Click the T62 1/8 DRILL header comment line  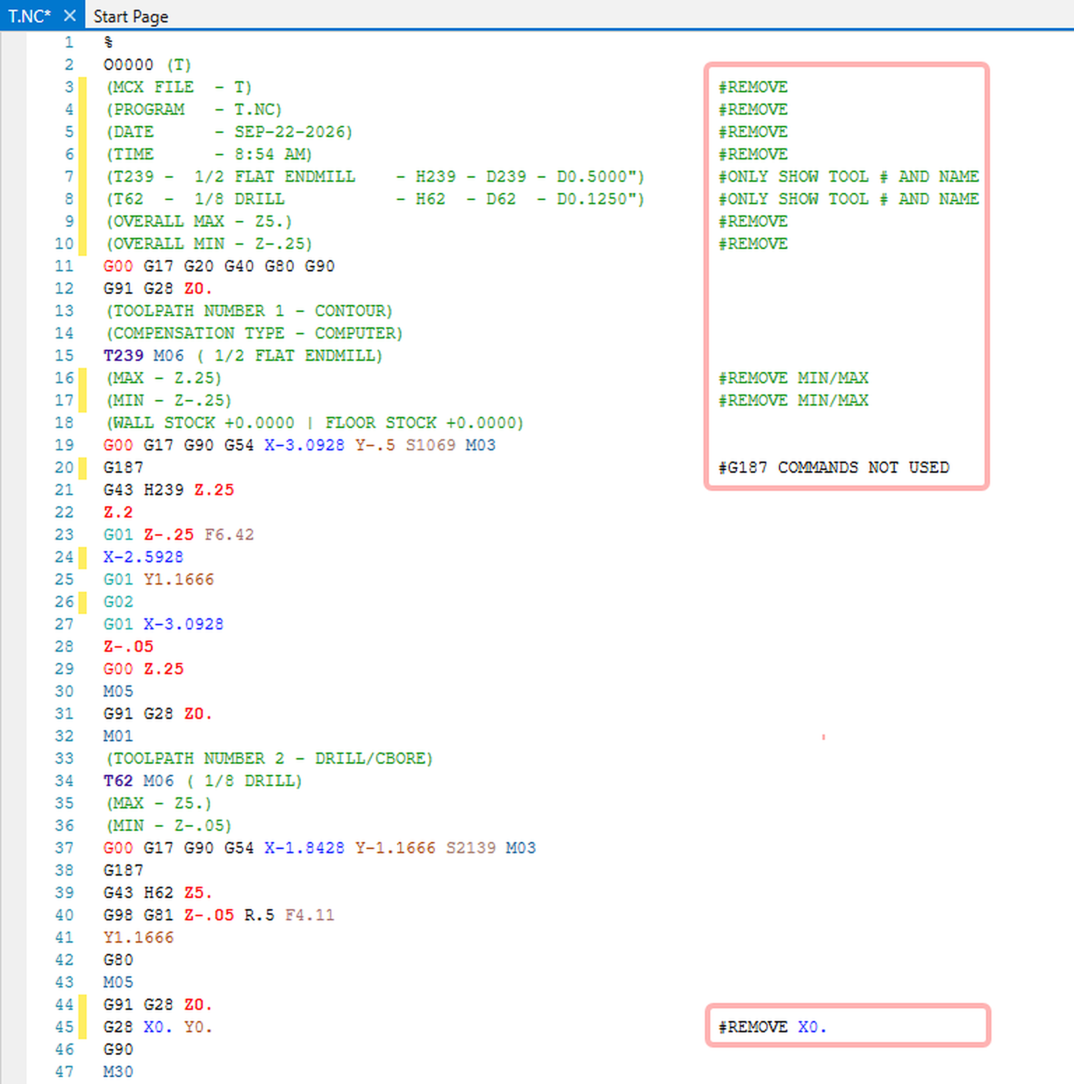tap(375, 199)
